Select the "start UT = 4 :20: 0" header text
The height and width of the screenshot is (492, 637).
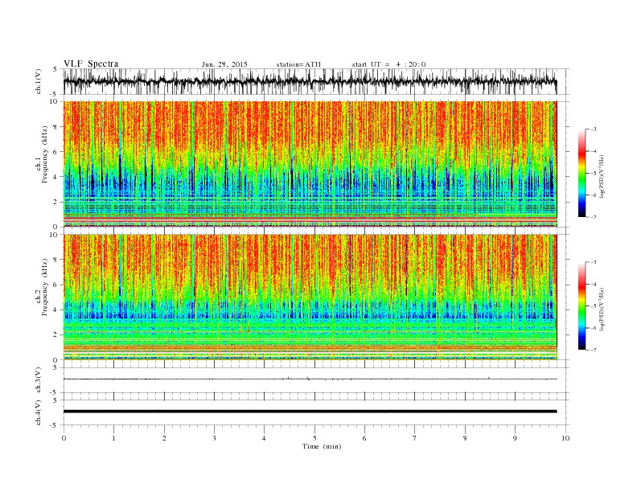(388, 64)
